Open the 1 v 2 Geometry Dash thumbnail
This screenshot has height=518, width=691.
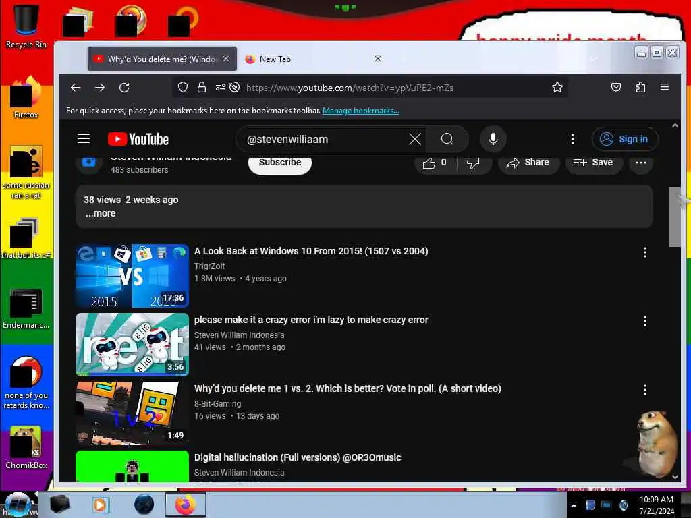132,413
